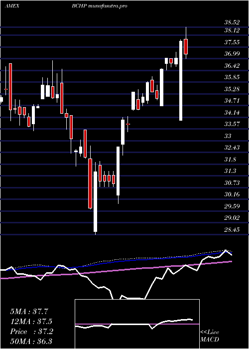This screenshot has height=349, width=249.
Task: Select the 37.55 price axis label
Action: coord(232,42)
